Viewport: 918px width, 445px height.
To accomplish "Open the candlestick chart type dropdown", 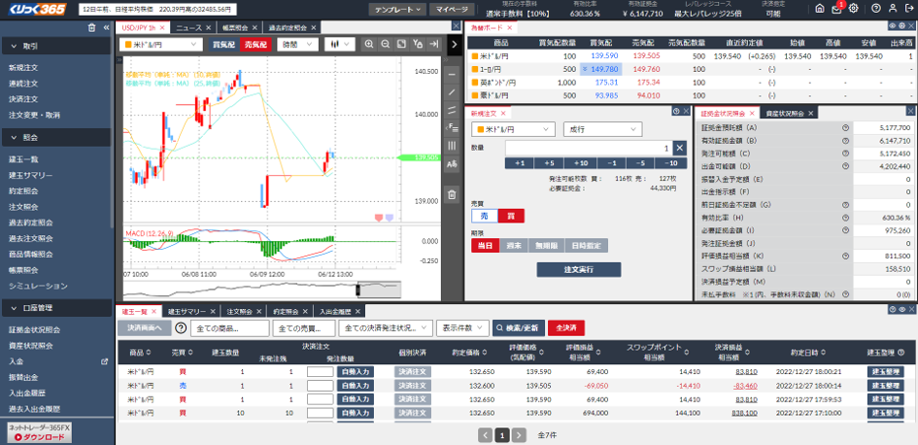I will [x=340, y=44].
